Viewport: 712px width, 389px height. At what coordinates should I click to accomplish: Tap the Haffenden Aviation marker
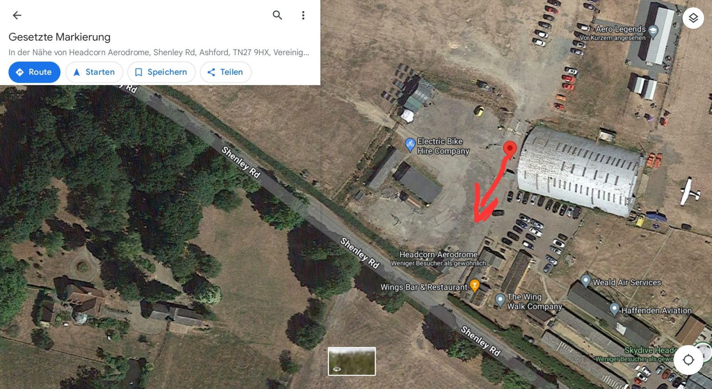coord(615,308)
